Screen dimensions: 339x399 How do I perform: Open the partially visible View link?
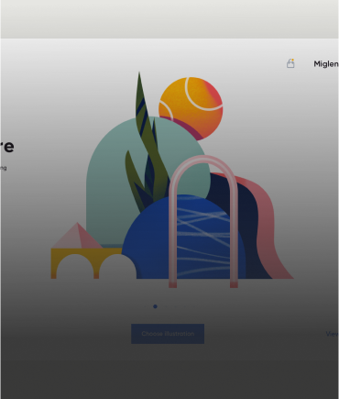333,334
